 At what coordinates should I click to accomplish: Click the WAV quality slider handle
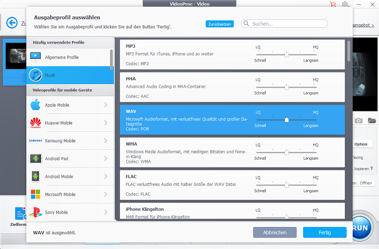[x=286, y=119]
